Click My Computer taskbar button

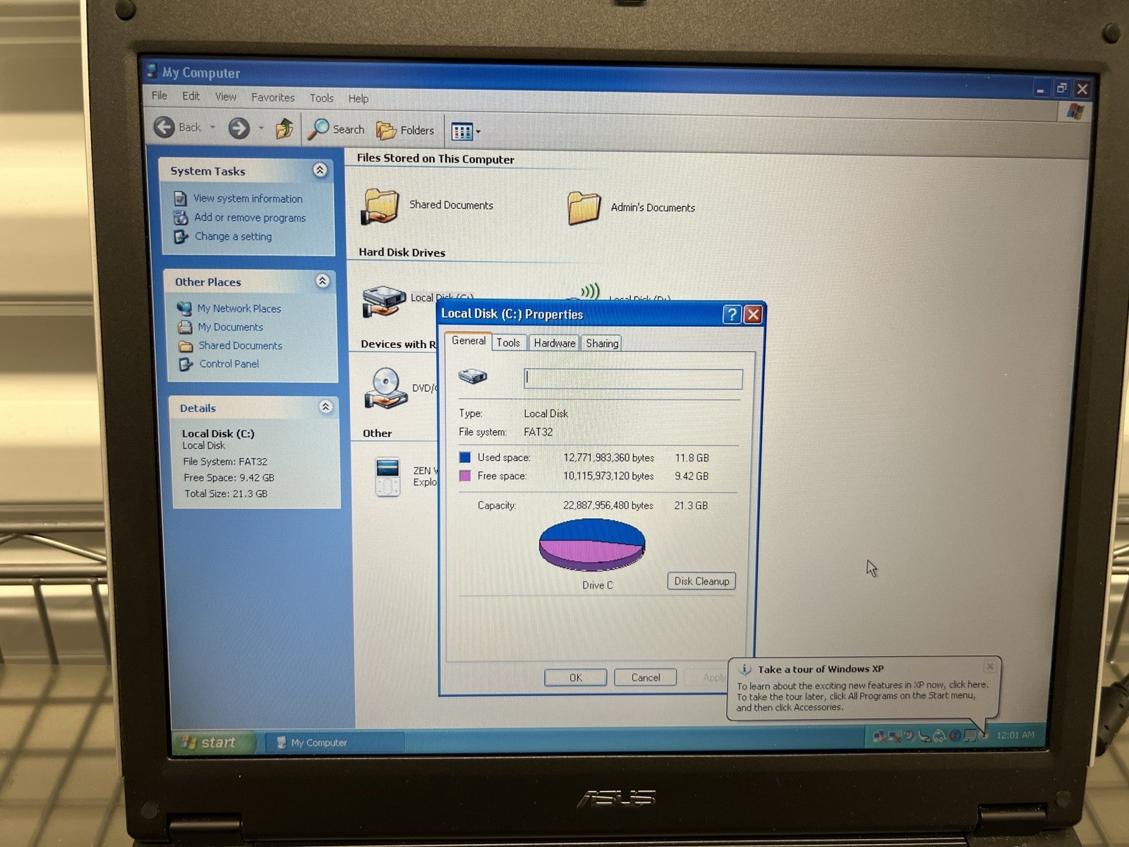pyautogui.click(x=334, y=743)
